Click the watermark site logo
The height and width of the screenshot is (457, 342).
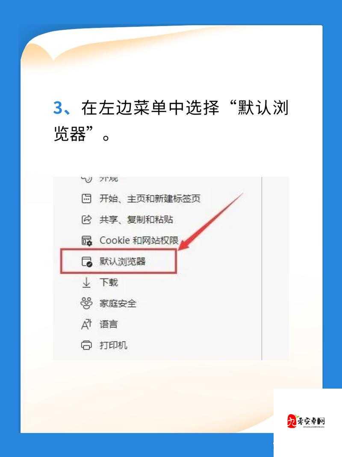coord(306,422)
